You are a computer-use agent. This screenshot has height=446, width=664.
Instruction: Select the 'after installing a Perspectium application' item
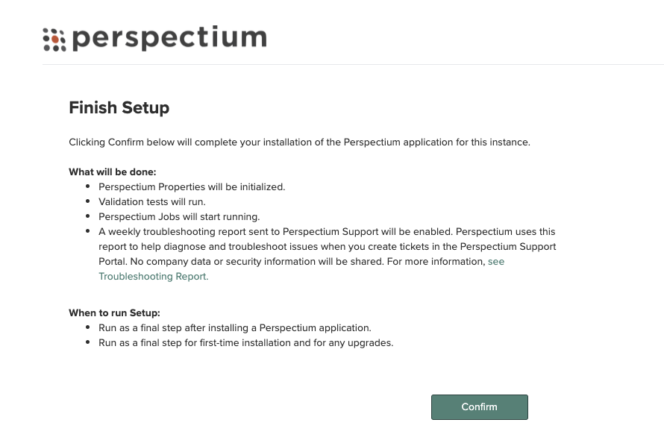pos(235,328)
